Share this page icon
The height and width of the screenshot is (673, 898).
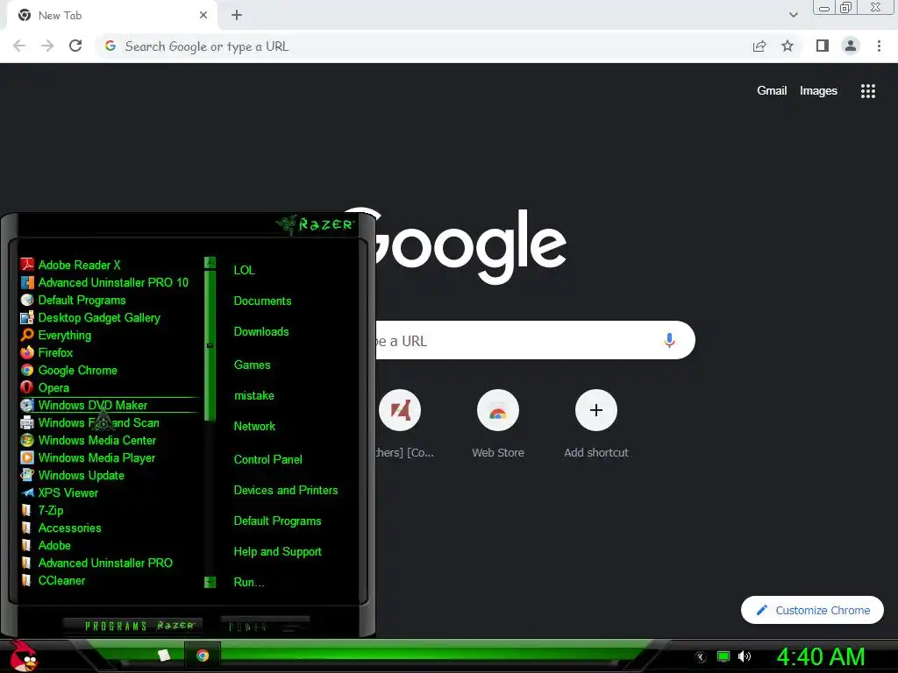point(759,46)
